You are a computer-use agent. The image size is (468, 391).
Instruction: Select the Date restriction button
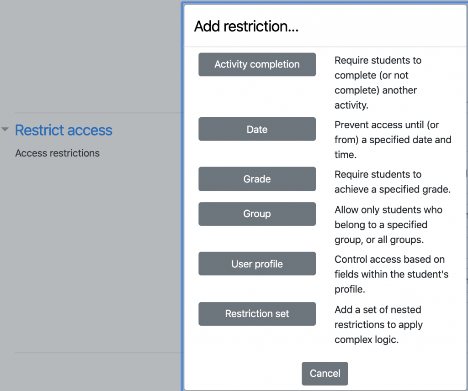tap(257, 129)
